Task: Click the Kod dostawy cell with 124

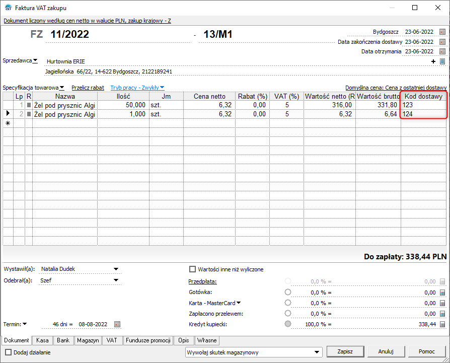Action: (x=424, y=114)
